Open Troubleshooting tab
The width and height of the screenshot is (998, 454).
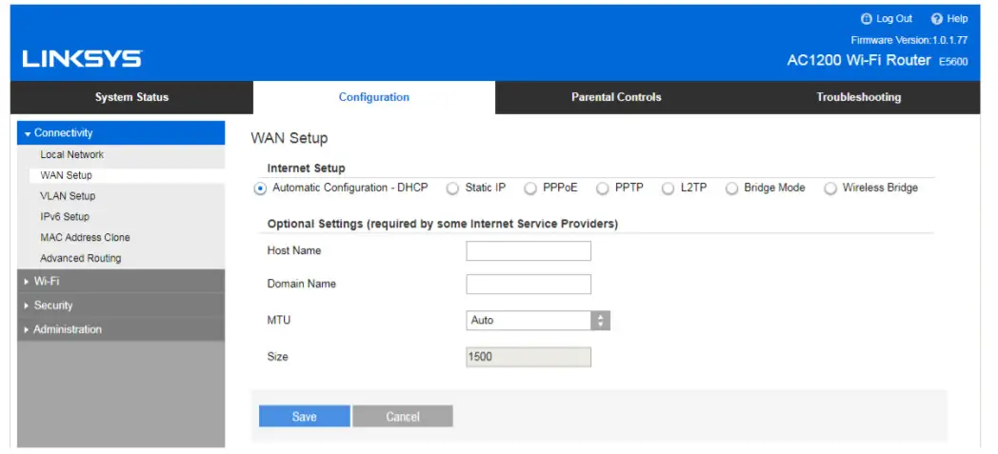point(859,97)
